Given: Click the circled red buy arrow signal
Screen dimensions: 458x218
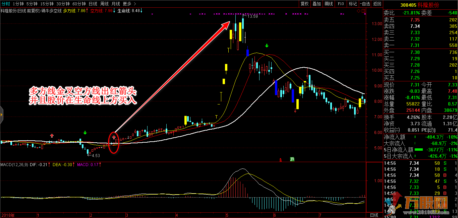Looking at the screenshot, I should pyautogui.click(x=114, y=137).
